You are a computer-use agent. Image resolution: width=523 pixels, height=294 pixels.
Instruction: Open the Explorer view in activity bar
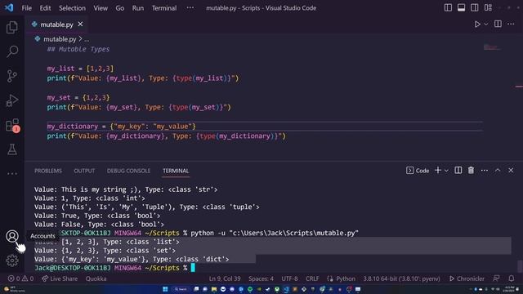click(12, 27)
